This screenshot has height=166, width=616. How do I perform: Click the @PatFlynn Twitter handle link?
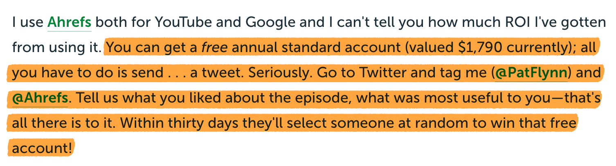coord(531,73)
